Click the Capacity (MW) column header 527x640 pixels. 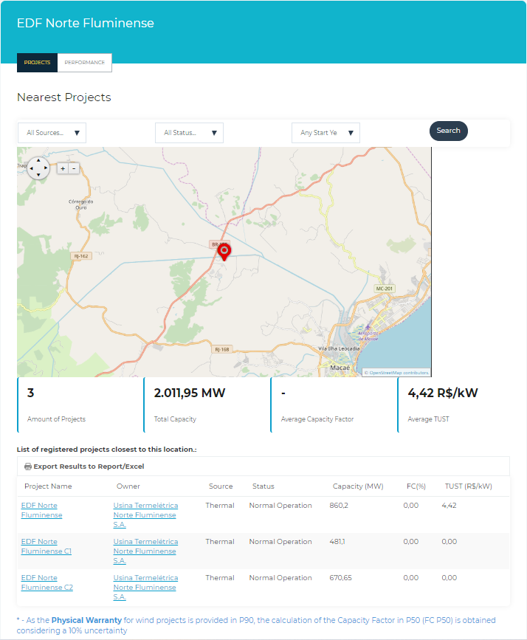[x=358, y=486]
